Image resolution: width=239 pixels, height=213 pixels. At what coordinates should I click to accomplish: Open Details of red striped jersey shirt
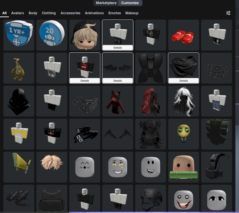pyautogui.click(x=85, y=81)
